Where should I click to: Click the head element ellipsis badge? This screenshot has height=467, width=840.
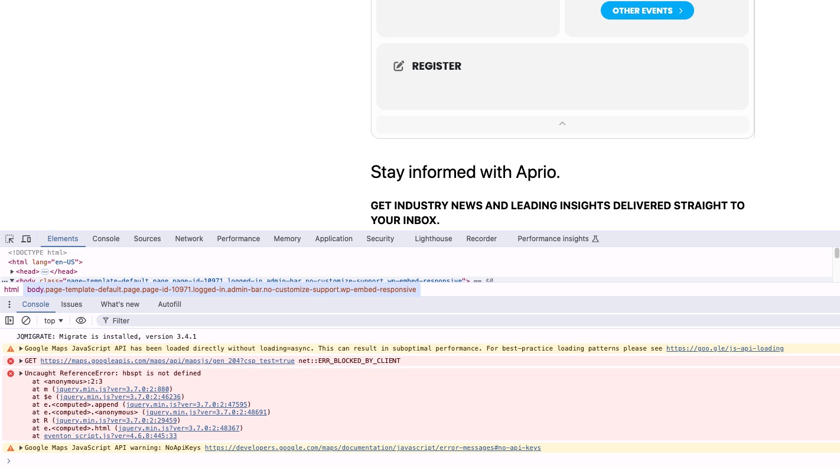44,271
